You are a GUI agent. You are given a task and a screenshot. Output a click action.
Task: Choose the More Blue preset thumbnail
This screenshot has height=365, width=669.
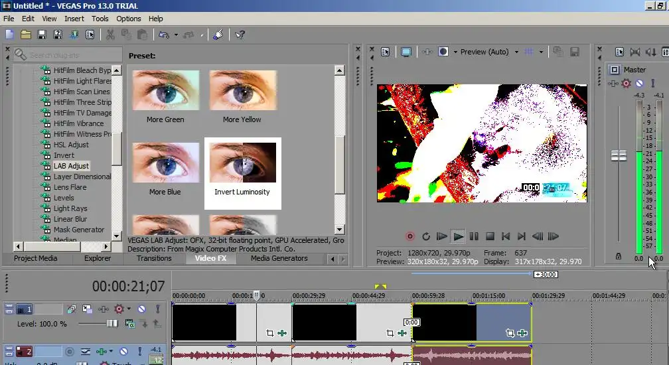pyautogui.click(x=165, y=163)
